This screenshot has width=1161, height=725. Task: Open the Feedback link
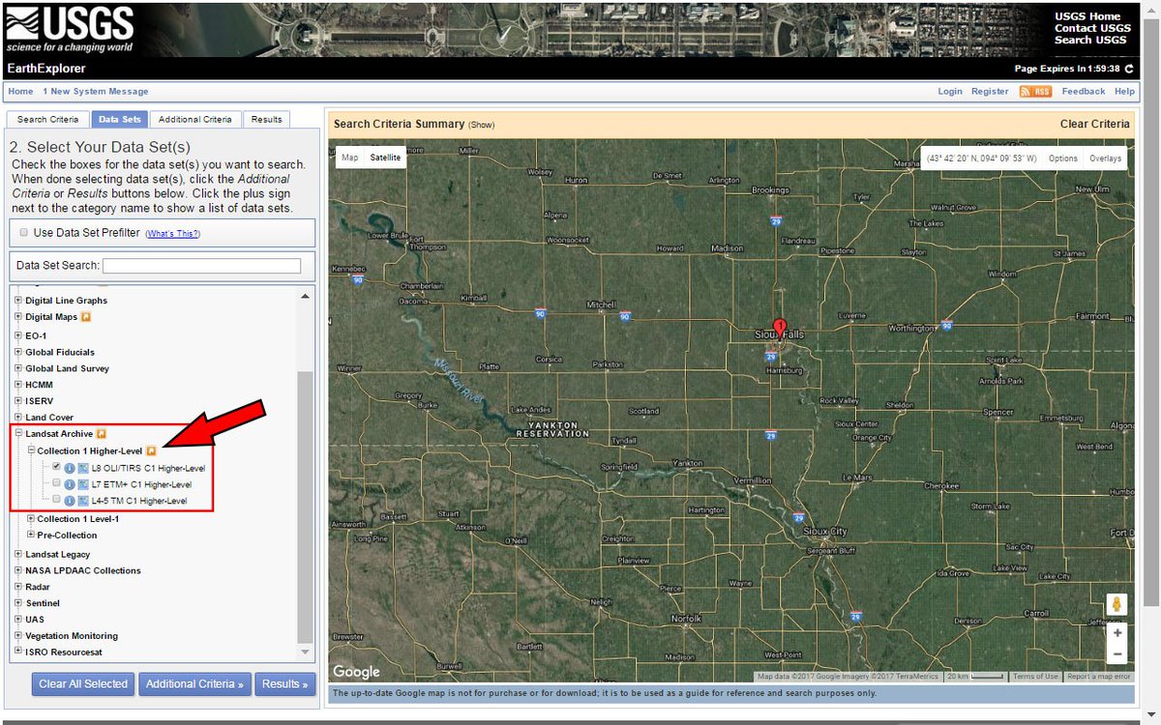pyautogui.click(x=1083, y=91)
